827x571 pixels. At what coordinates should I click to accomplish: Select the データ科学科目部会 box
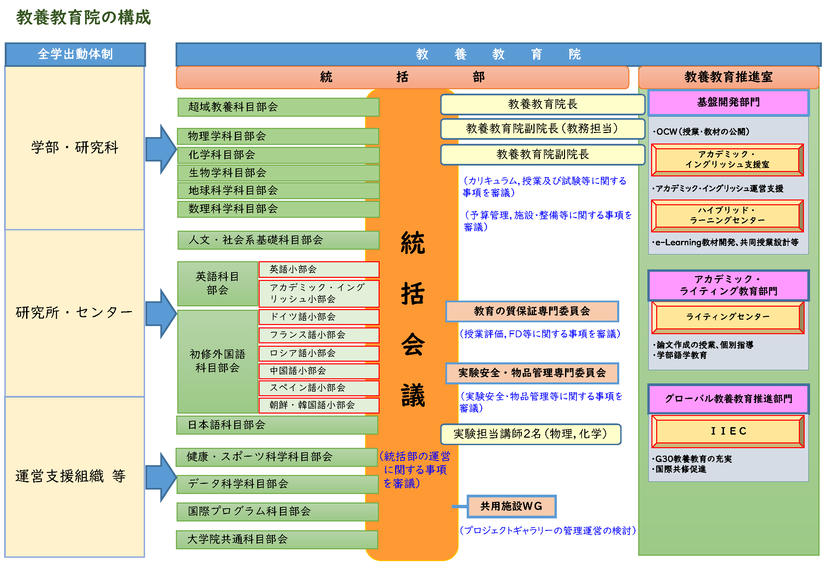point(277,484)
